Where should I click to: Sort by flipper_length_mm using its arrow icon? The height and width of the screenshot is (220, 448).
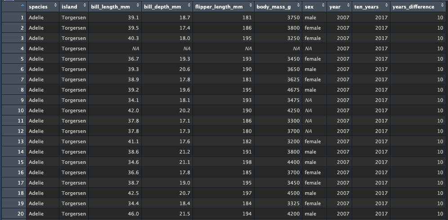tap(251, 5)
